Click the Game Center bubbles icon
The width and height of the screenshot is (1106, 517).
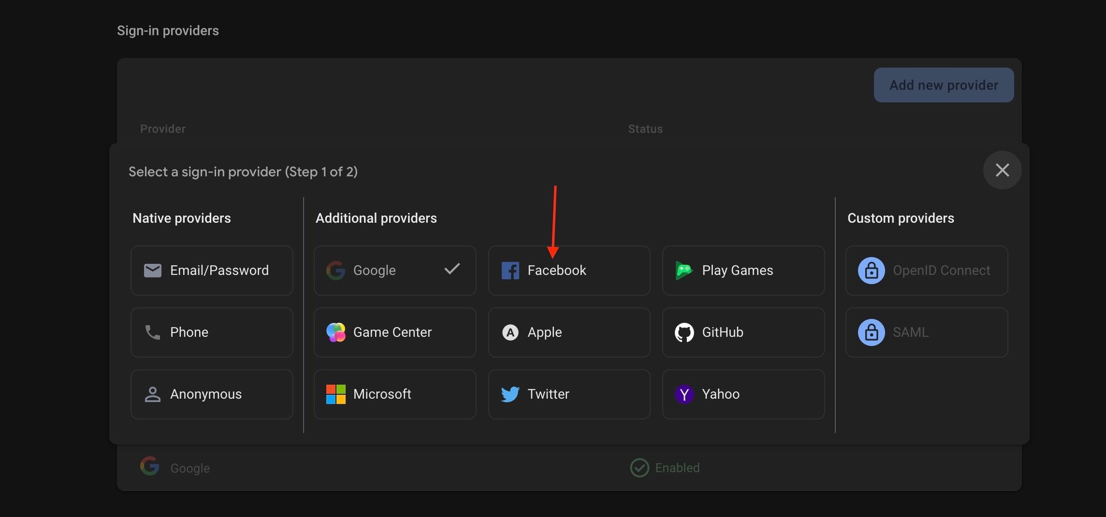coord(336,332)
